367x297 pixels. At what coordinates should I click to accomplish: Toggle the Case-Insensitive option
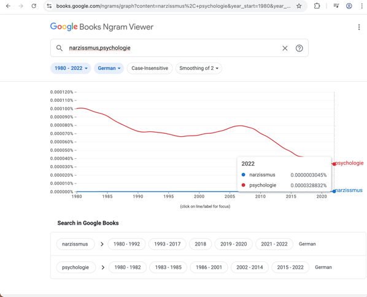pos(150,68)
